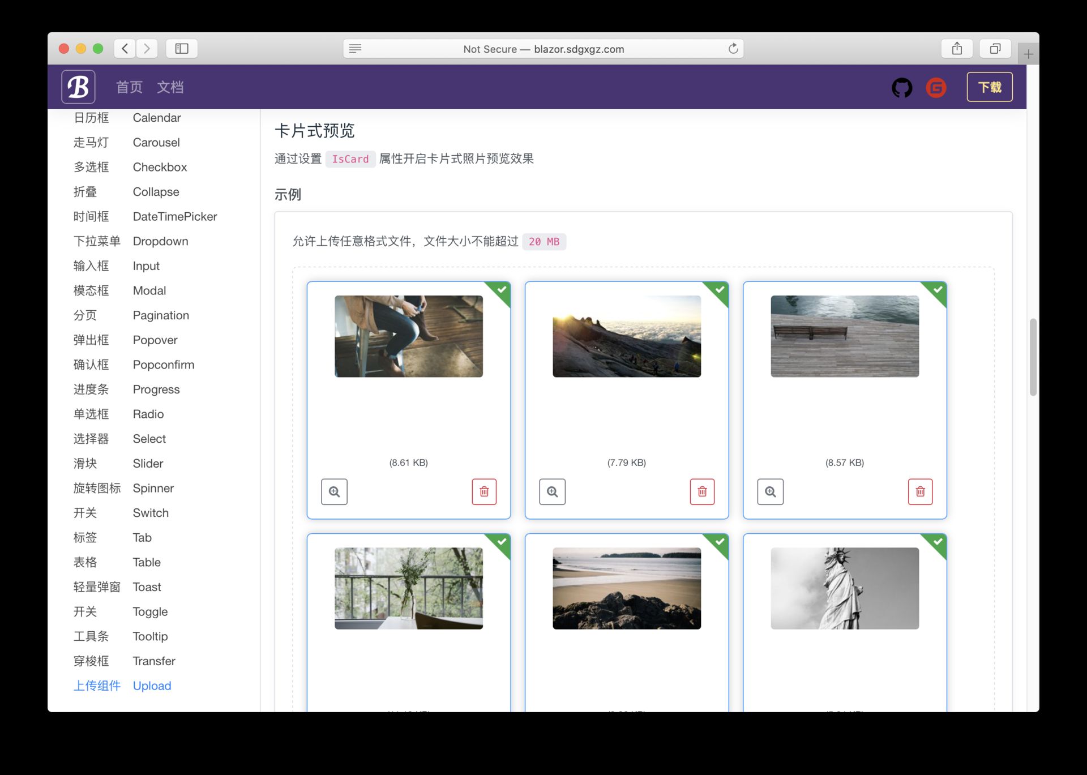
Task: Click the delete icon on second upload card
Action: pyautogui.click(x=703, y=491)
